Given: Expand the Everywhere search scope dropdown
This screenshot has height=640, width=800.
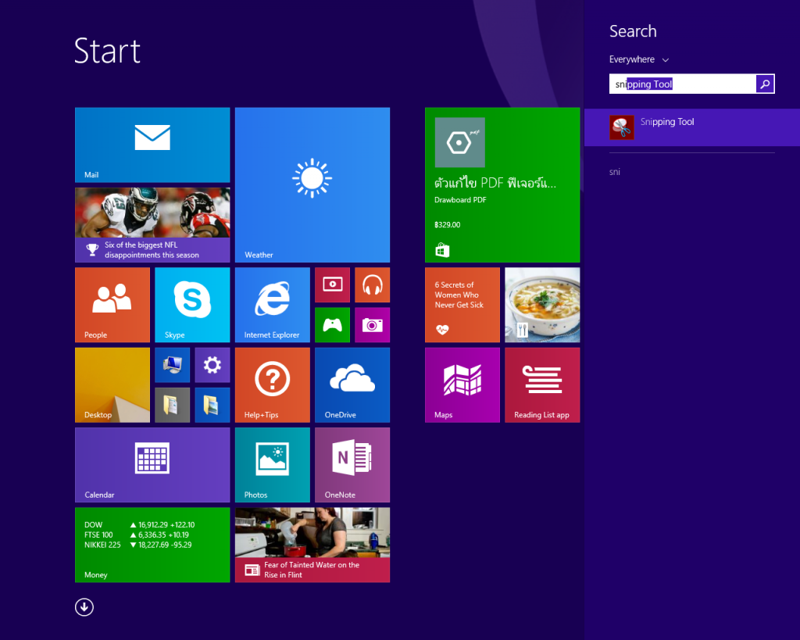Looking at the screenshot, I should tap(640, 59).
